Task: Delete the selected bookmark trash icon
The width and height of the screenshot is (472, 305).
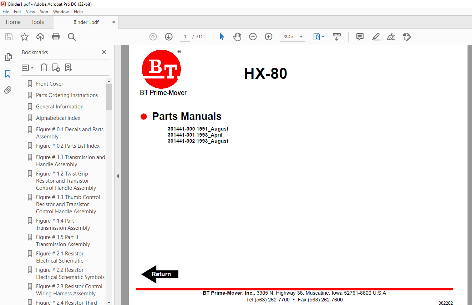Action: pos(44,67)
